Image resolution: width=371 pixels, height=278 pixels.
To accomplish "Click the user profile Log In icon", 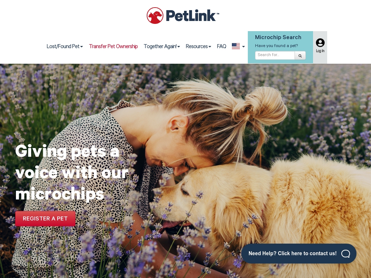I will click(320, 43).
